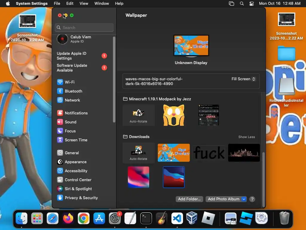Select Screenshot 2.22 AM desktop file

[x=286, y=26]
